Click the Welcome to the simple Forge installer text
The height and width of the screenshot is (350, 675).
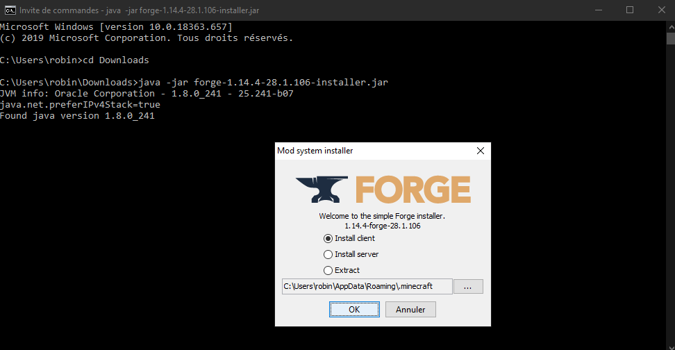click(381, 216)
